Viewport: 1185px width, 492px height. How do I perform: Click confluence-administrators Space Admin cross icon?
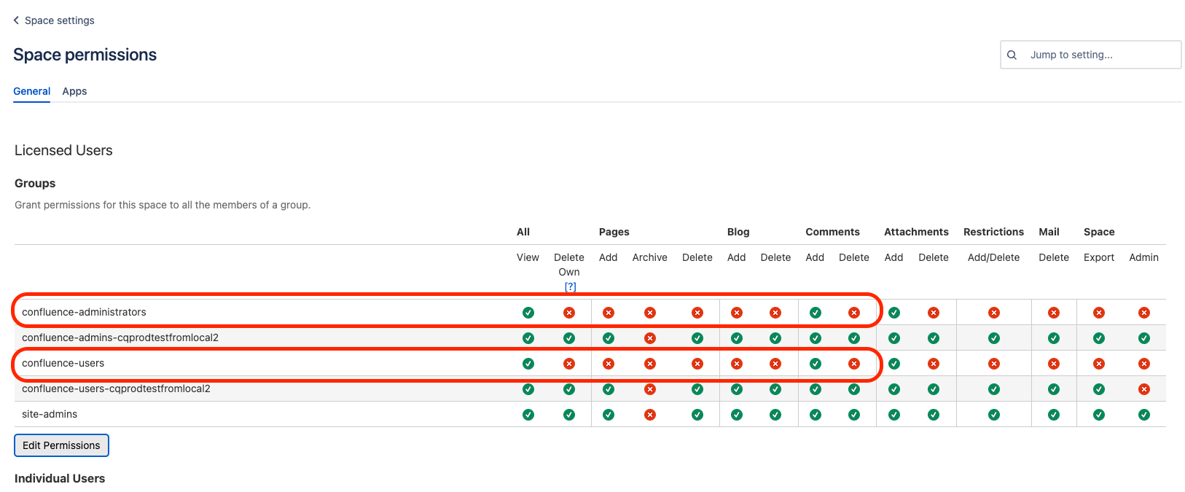coord(1144,313)
